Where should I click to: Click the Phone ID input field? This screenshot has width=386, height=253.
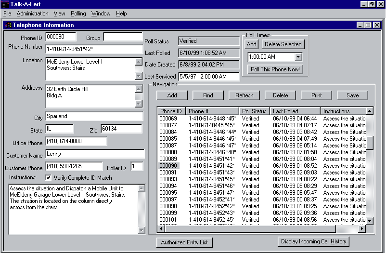pos(61,37)
